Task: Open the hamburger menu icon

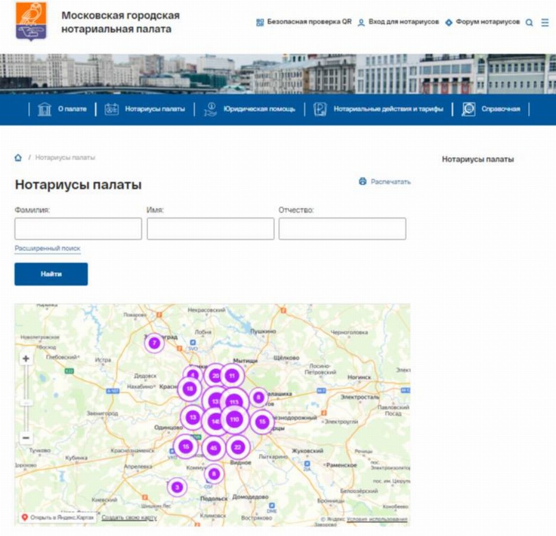Action: coord(544,23)
